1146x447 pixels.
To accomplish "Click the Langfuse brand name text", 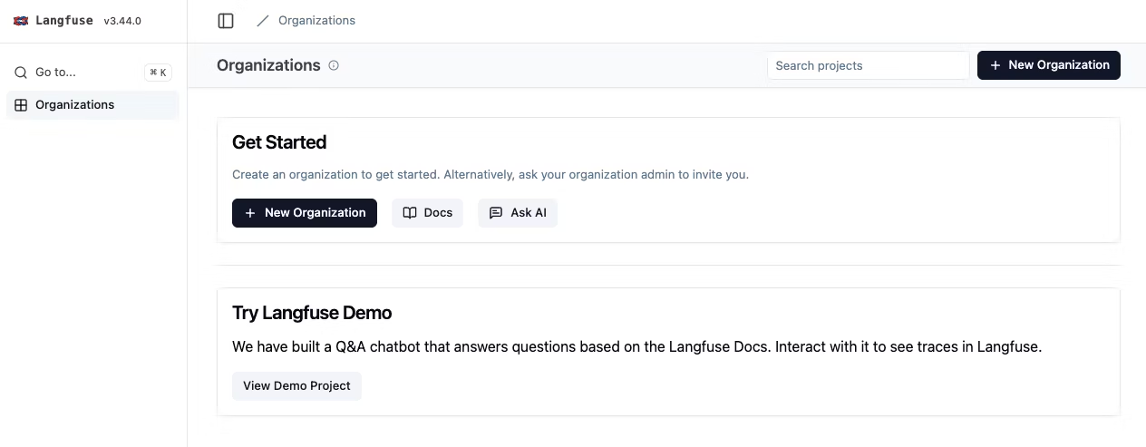I will [x=64, y=21].
